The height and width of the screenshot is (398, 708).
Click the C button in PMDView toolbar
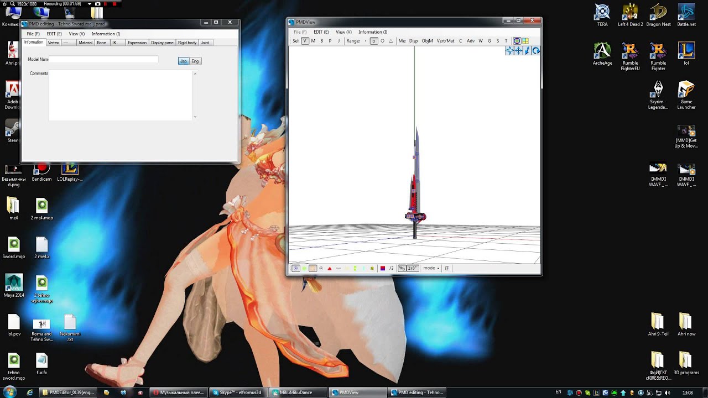pos(460,41)
